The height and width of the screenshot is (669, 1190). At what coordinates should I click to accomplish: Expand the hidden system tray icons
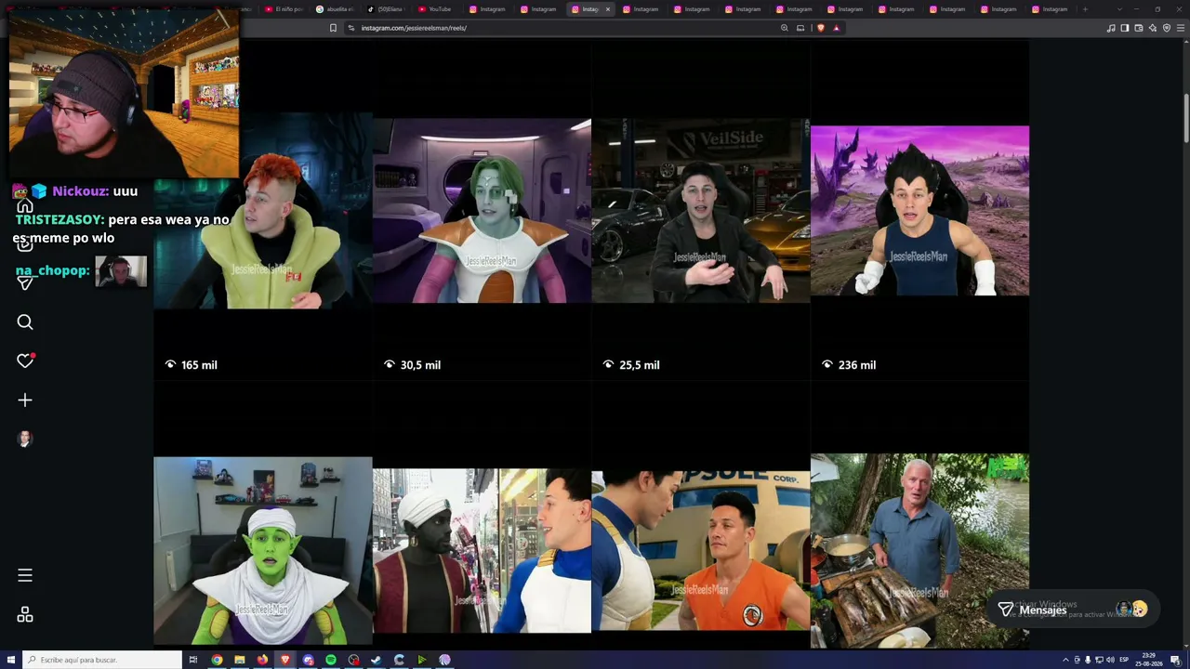click(x=1065, y=660)
